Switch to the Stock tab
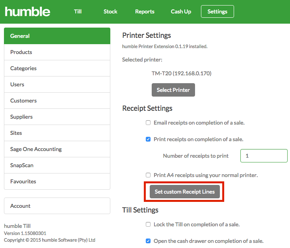 (x=110, y=11)
